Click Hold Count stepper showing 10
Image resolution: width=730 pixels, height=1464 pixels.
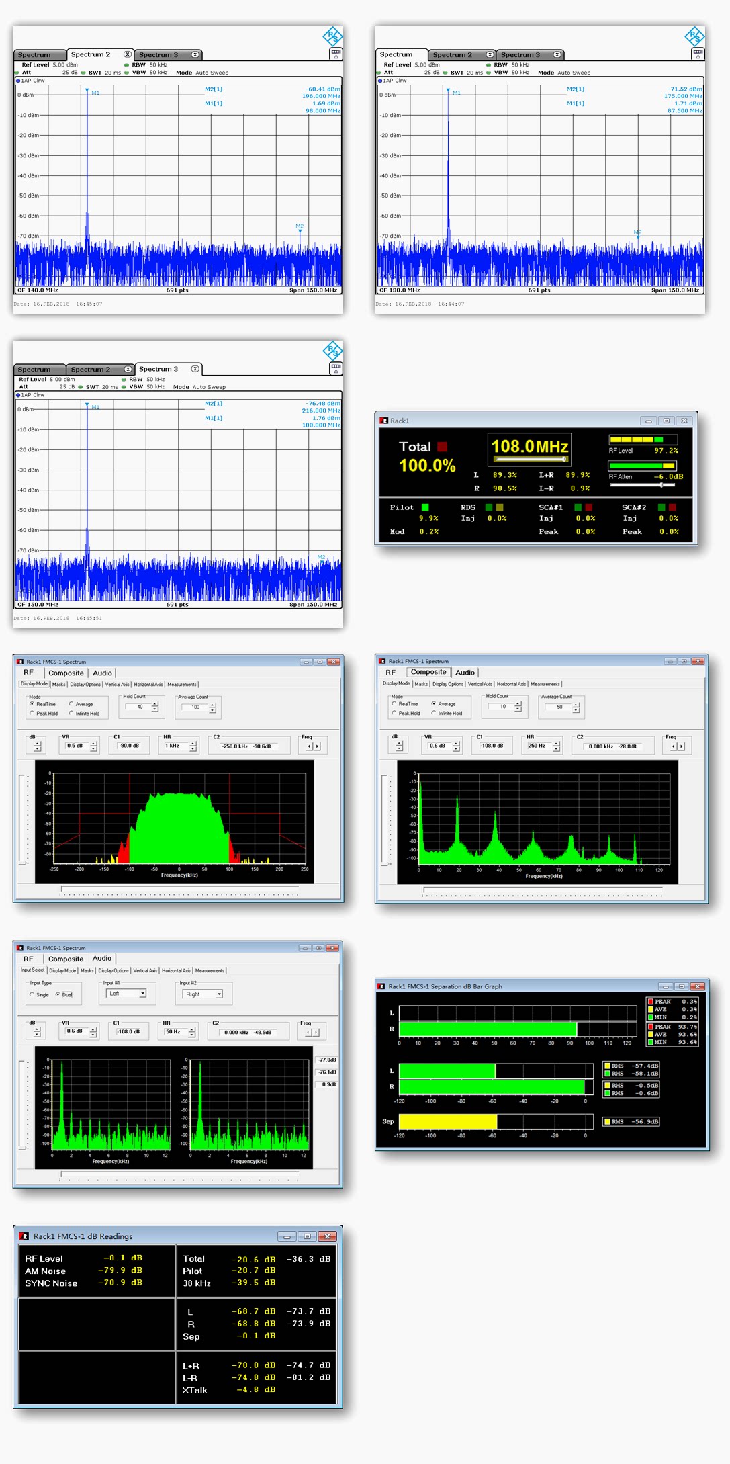click(x=518, y=707)
